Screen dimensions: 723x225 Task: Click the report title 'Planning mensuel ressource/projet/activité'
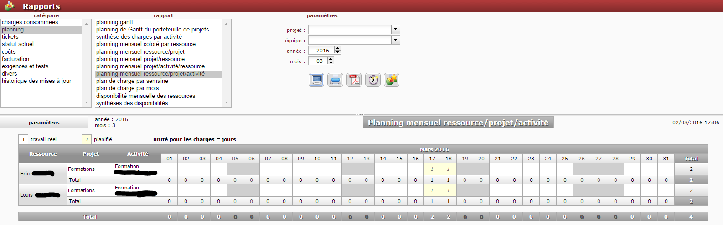tap(458, 123)
